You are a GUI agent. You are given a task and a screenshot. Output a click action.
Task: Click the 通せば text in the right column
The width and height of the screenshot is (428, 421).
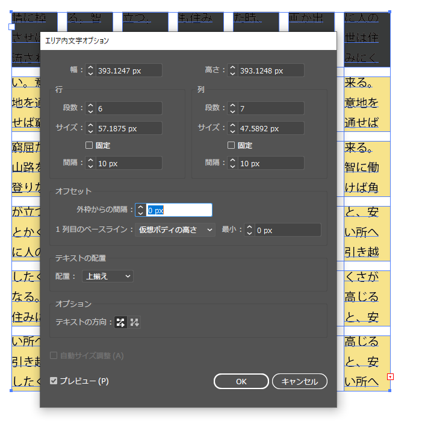click(x=361, y=123)
